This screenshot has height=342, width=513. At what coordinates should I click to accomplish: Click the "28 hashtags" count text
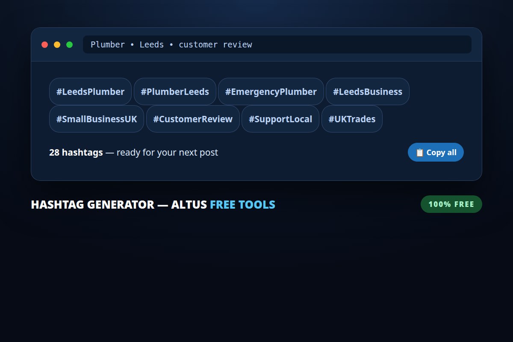pos(76,152)
